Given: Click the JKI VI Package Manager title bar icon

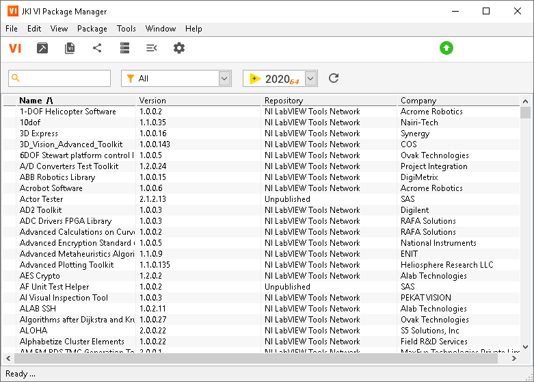Looking at the screenshot, I should pos(12,11).
